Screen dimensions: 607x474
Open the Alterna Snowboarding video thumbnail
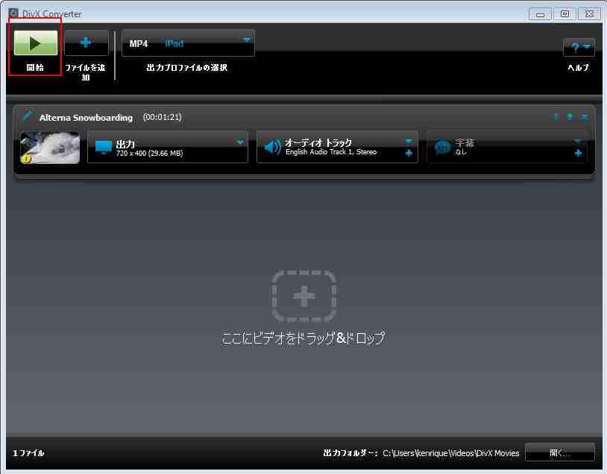[50, 148]
